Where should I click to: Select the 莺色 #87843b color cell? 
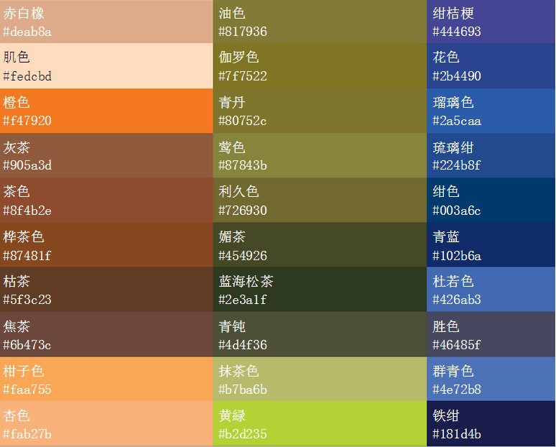[320, 156]
